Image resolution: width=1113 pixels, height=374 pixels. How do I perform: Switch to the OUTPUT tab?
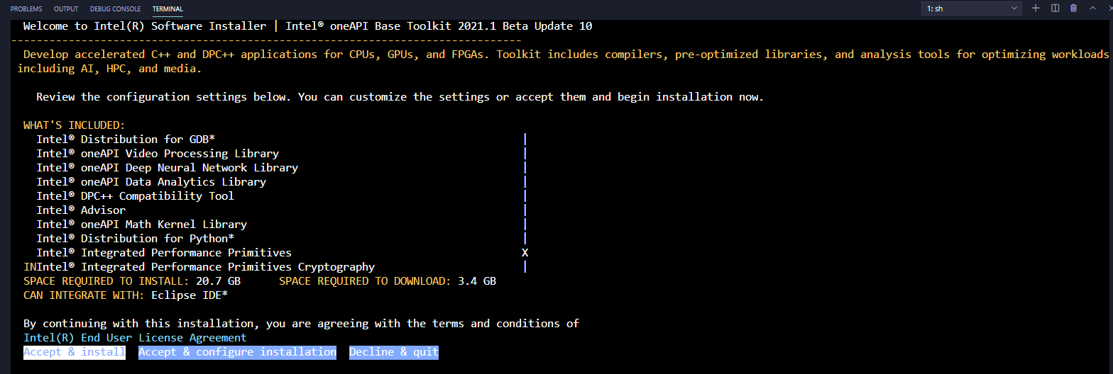(x=66, y=8)
